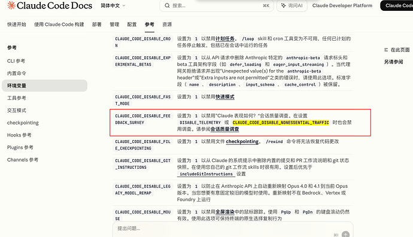Viewport: 413px width, 237px height.
Task: Click CLAUDE_CODE_DISABLE_FAST_MODE variable name
Action: 143,101
